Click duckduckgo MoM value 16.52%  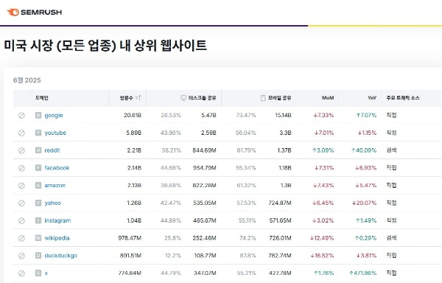tap(322, 256)
